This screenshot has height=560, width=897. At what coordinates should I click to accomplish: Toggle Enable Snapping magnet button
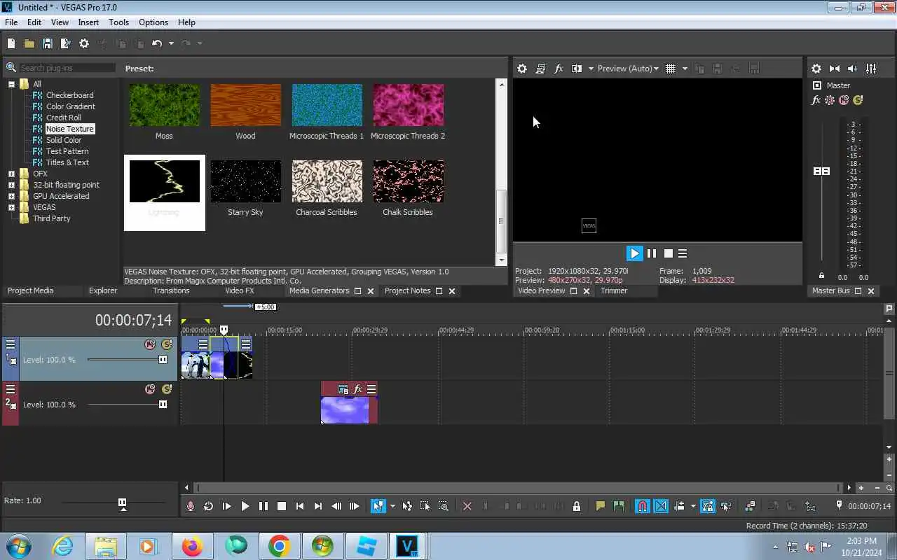(643, 506)
